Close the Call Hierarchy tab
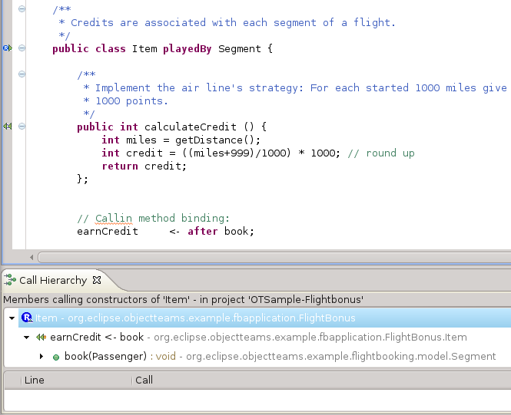The width and height of the screenshot is (511, 415). 97,280
